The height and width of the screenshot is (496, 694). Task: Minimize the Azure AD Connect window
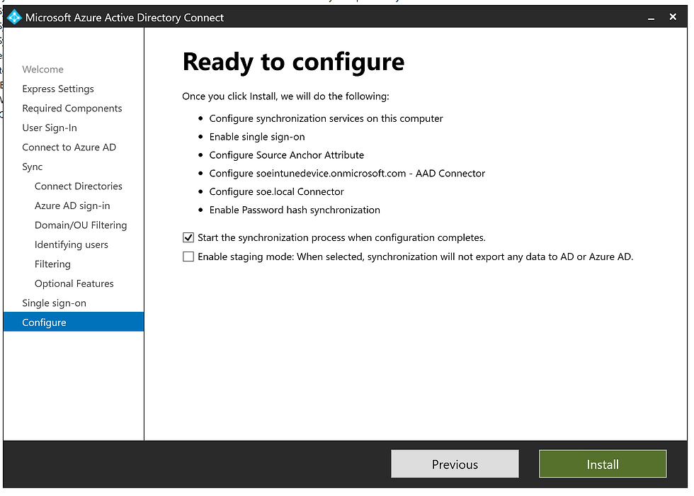click(651, 18)
